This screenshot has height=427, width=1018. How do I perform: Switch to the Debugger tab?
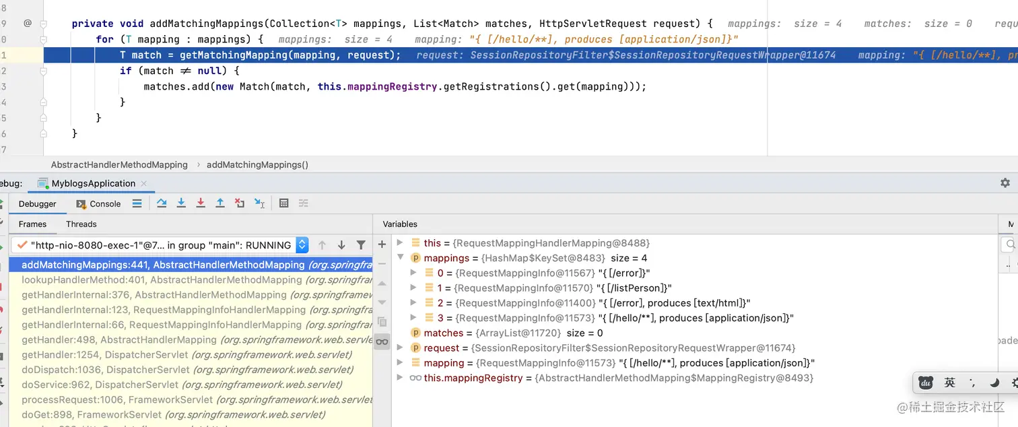(37, 203)
